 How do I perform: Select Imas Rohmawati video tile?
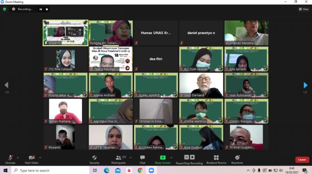[246, 85]
